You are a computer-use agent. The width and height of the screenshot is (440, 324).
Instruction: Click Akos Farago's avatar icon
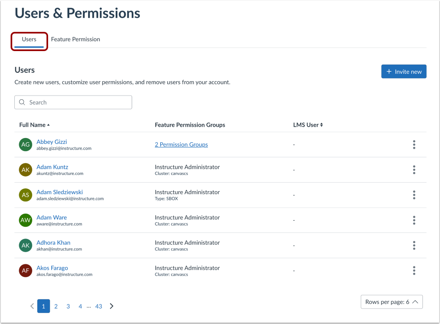25,270
